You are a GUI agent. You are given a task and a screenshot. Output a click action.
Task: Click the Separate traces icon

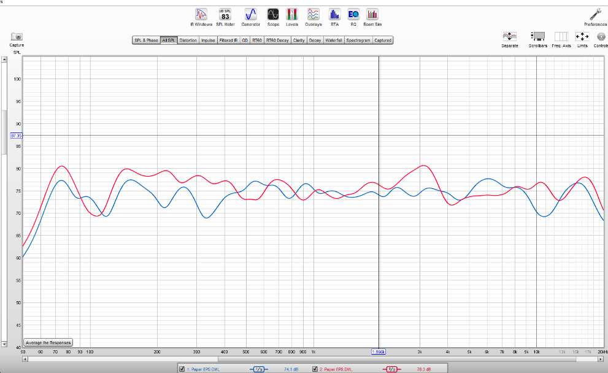509,39
